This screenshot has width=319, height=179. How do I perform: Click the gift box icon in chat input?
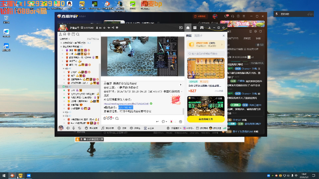pos(181,122)
